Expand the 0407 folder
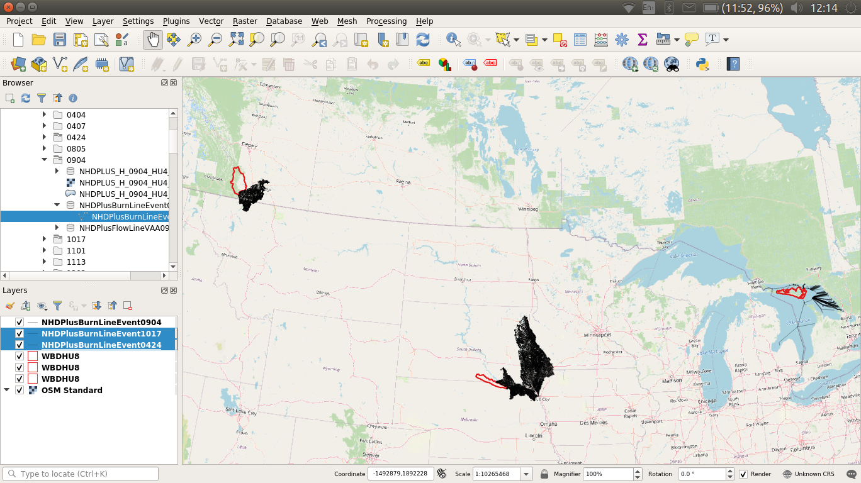The width and height of the screenshot is (861, 483). pyautogui.click(x=44, y=126)
